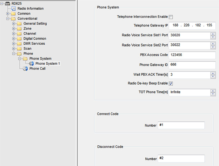Viewport: 219px width, 166px height.
Task: Select the Scan folder icon
Action: click(x=19, y=49)
